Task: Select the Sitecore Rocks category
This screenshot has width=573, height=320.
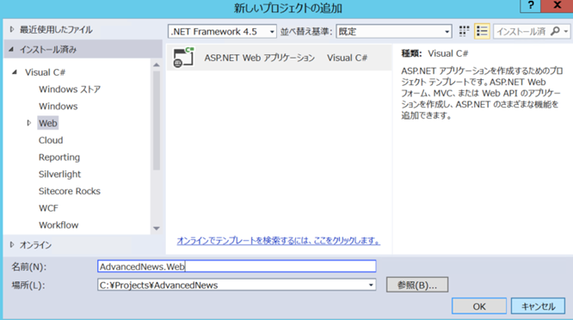Action: 70,191
